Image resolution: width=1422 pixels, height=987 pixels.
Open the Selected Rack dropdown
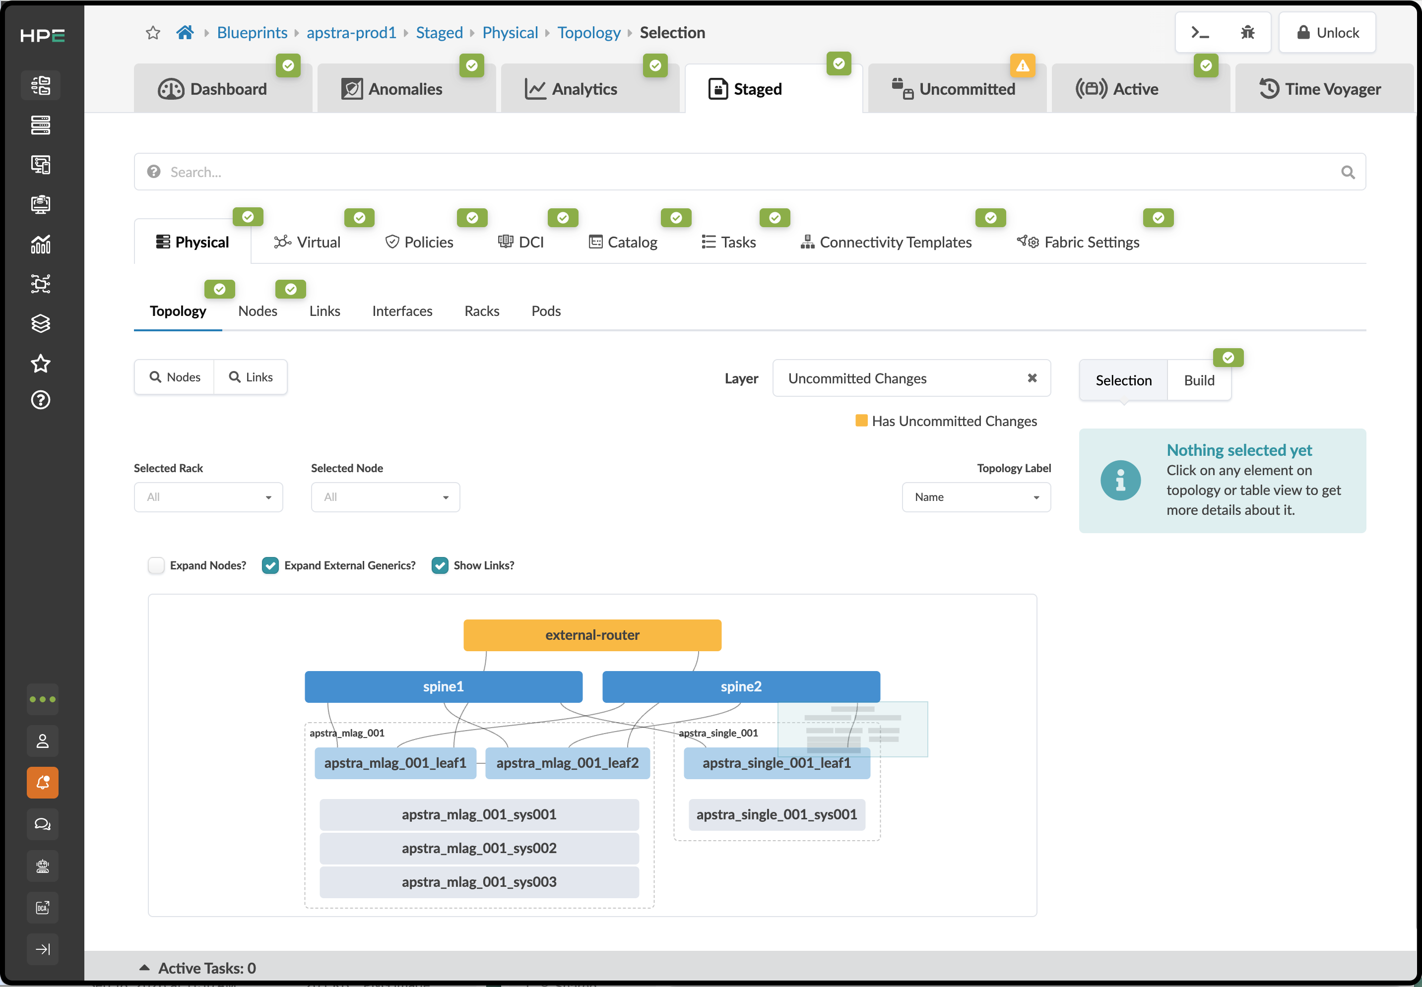[208, 497]
